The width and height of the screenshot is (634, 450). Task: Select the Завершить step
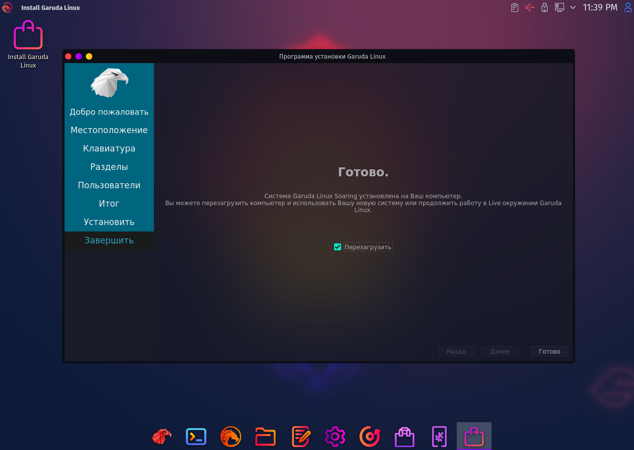[x=109, y=240]
